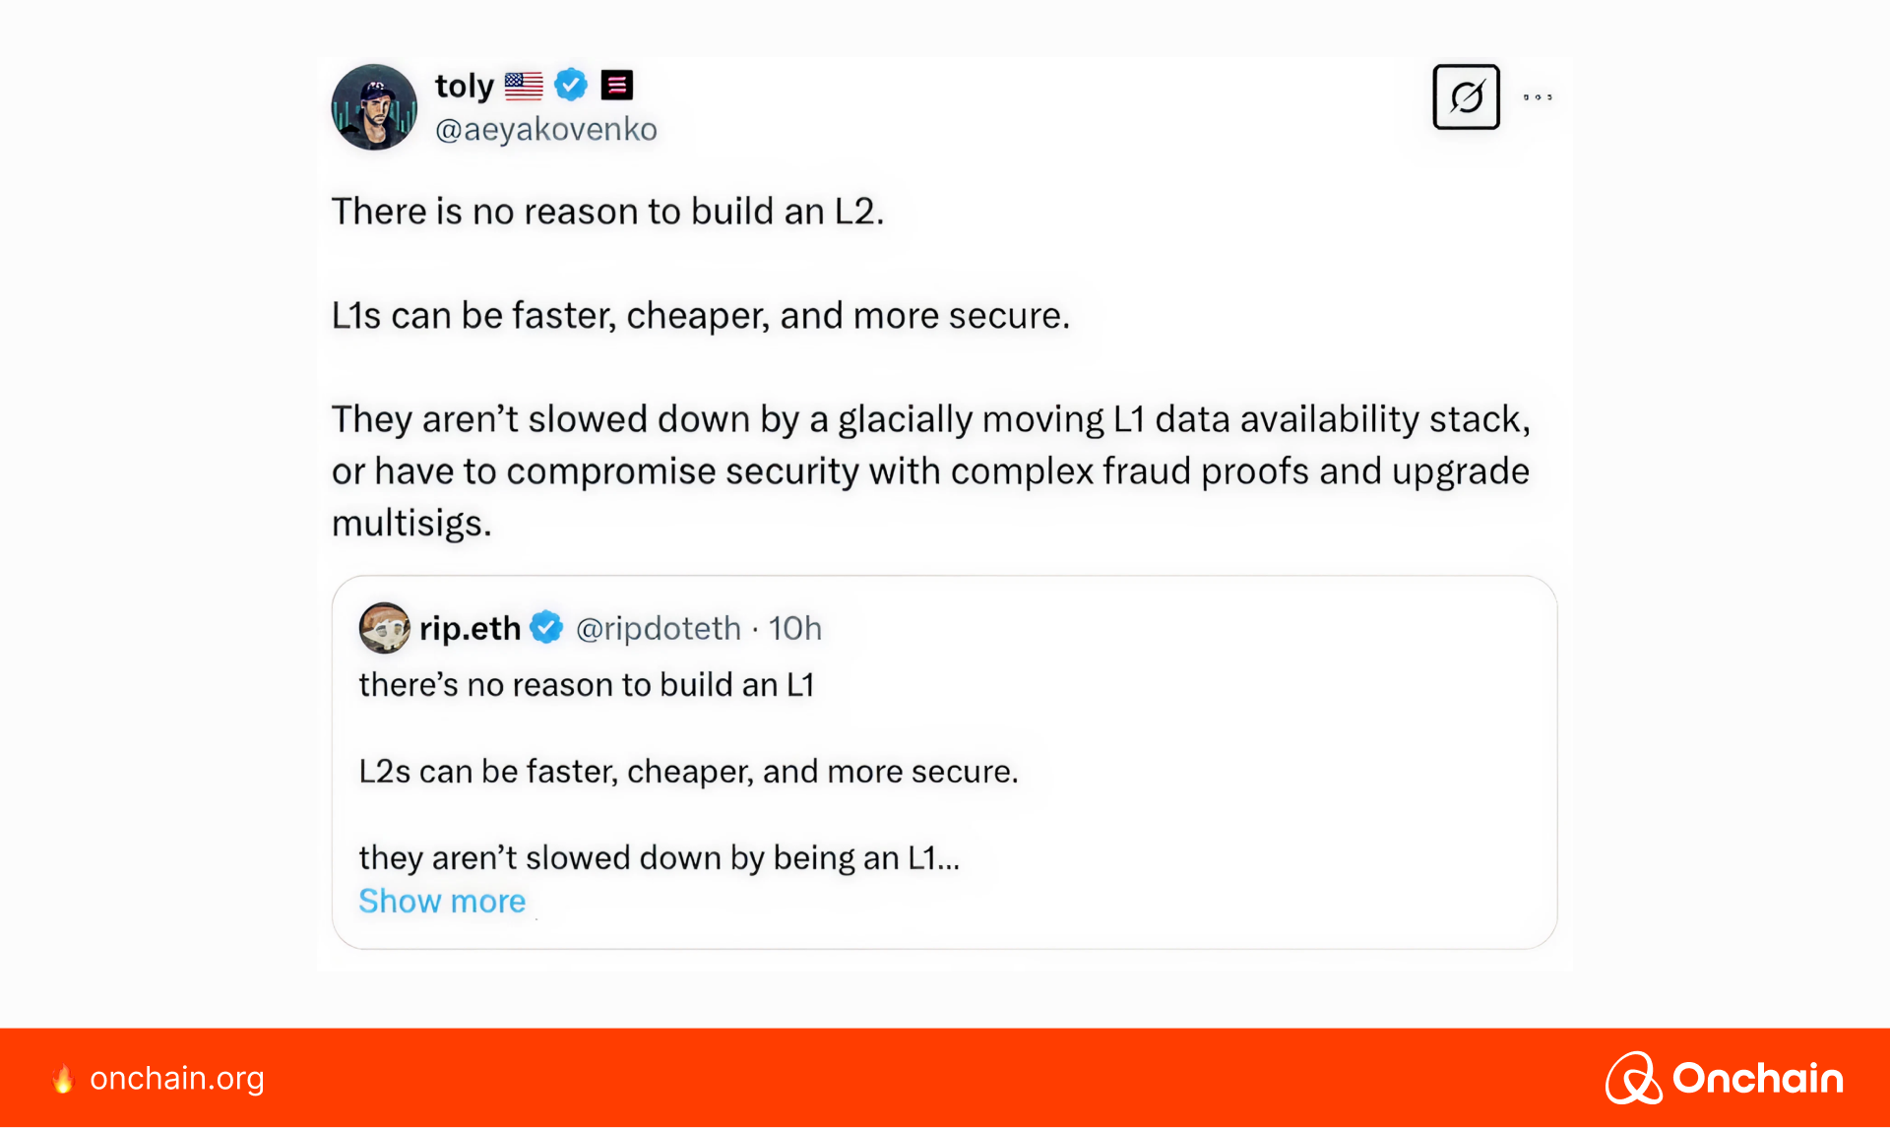
Task: Click the tweet text "There is no reason to build an L2"
Action: 607,212
